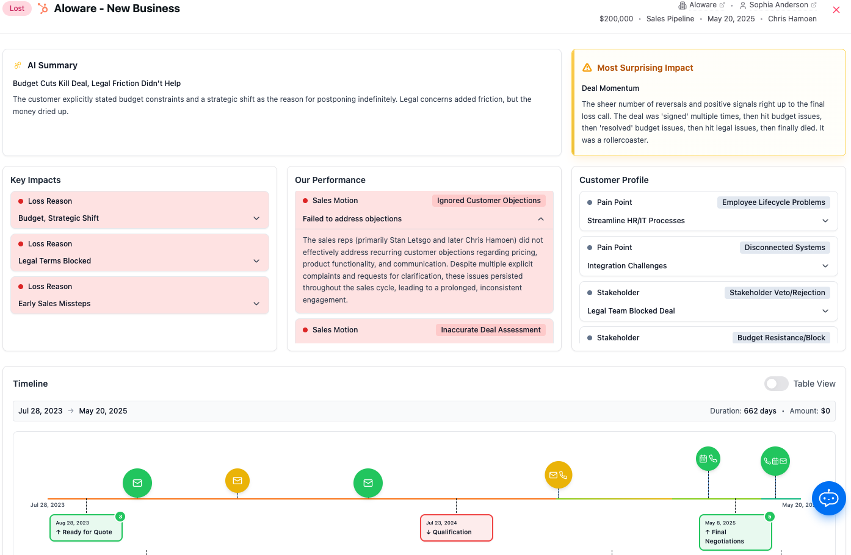Image resolution: width=851 pixels, height=555 pixels.
Task: Expand Legal Team Blocked Deal stakeholder
Action: (825, 311)
